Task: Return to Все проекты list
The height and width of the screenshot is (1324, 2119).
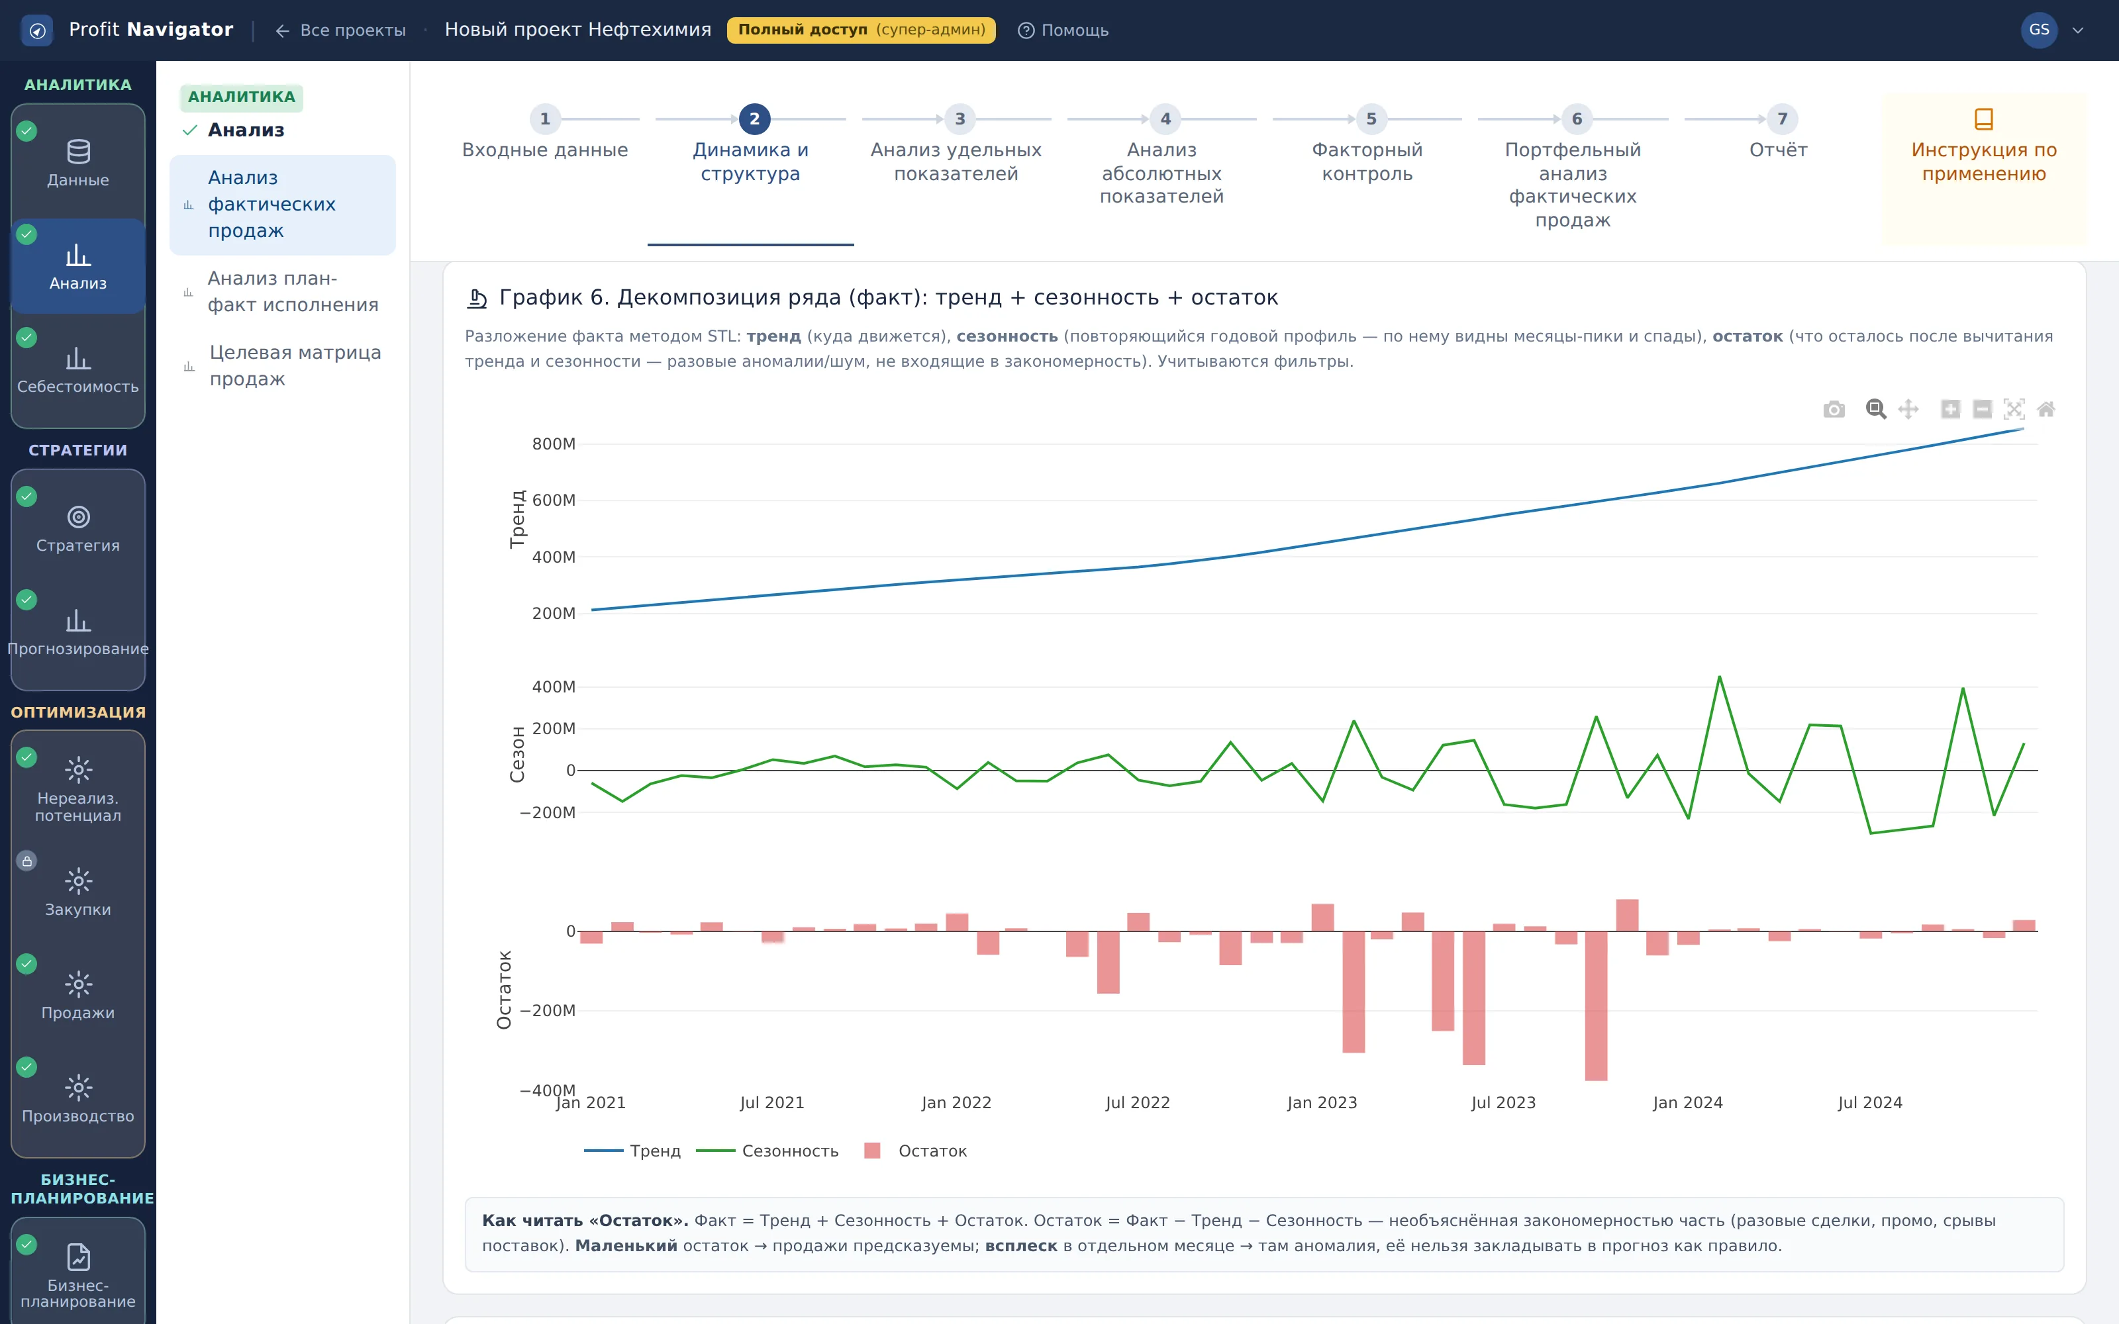Action: coord(340,30)
